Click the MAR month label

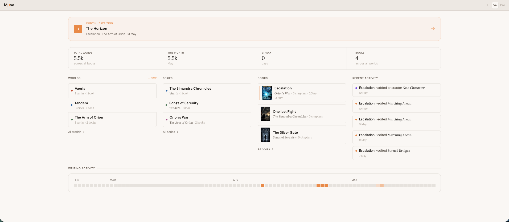pos(113,180)
